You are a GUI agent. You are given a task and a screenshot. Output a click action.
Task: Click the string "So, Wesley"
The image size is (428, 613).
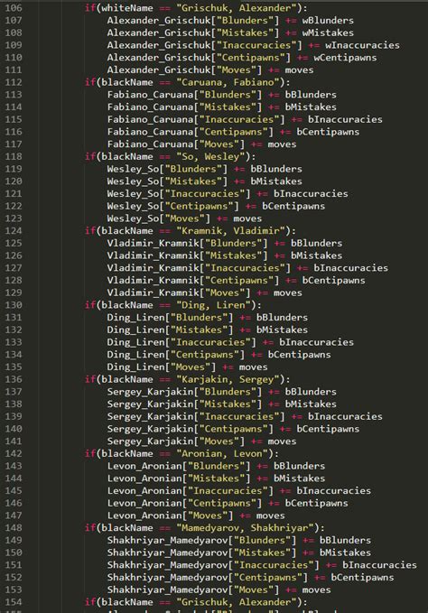210,156
